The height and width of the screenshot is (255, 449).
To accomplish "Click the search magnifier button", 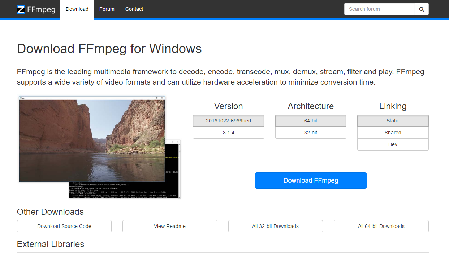I will (422, 9).
